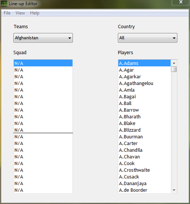Choose A.Crosthwaite in Players list
Image resolution: width=190 pixels, height=204 pixels.
(145, 170)
